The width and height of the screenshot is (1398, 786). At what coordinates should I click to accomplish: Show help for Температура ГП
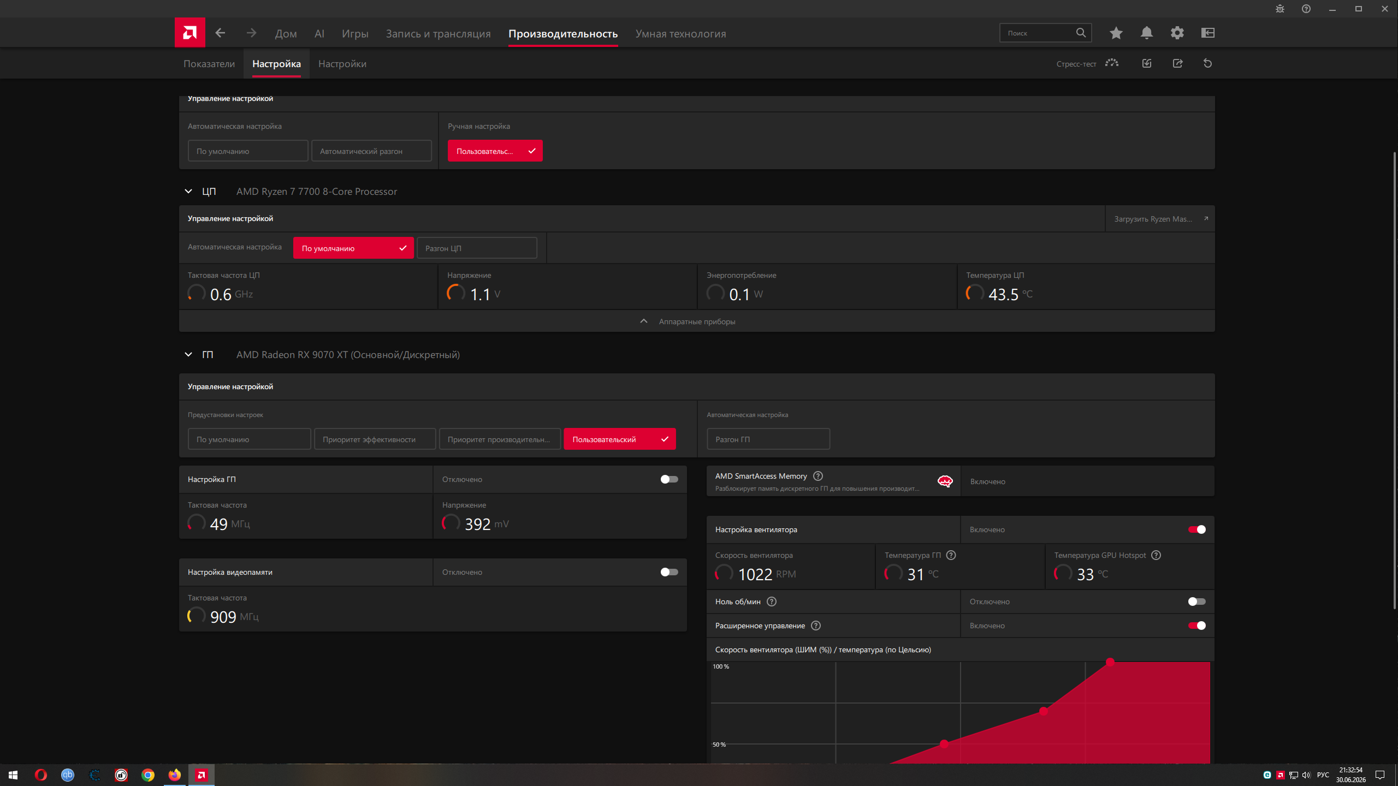point(951,555)
